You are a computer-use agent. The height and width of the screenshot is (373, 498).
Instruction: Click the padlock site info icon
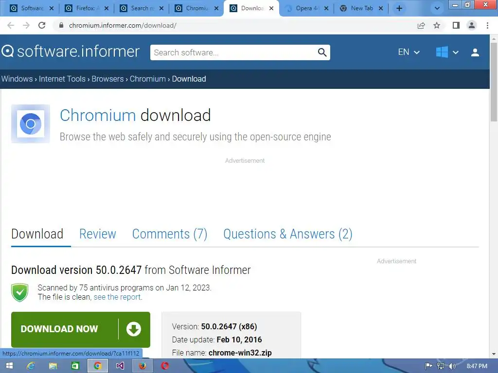click(x=61, y=25)
